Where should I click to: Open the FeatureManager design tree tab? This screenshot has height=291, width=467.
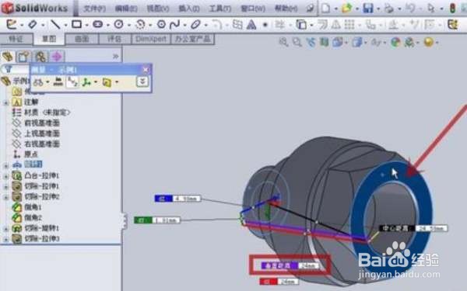click(x=8, y=56)
